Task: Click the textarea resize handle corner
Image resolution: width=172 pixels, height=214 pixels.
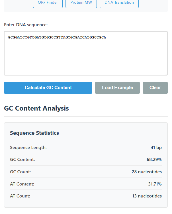Action: 166,74
